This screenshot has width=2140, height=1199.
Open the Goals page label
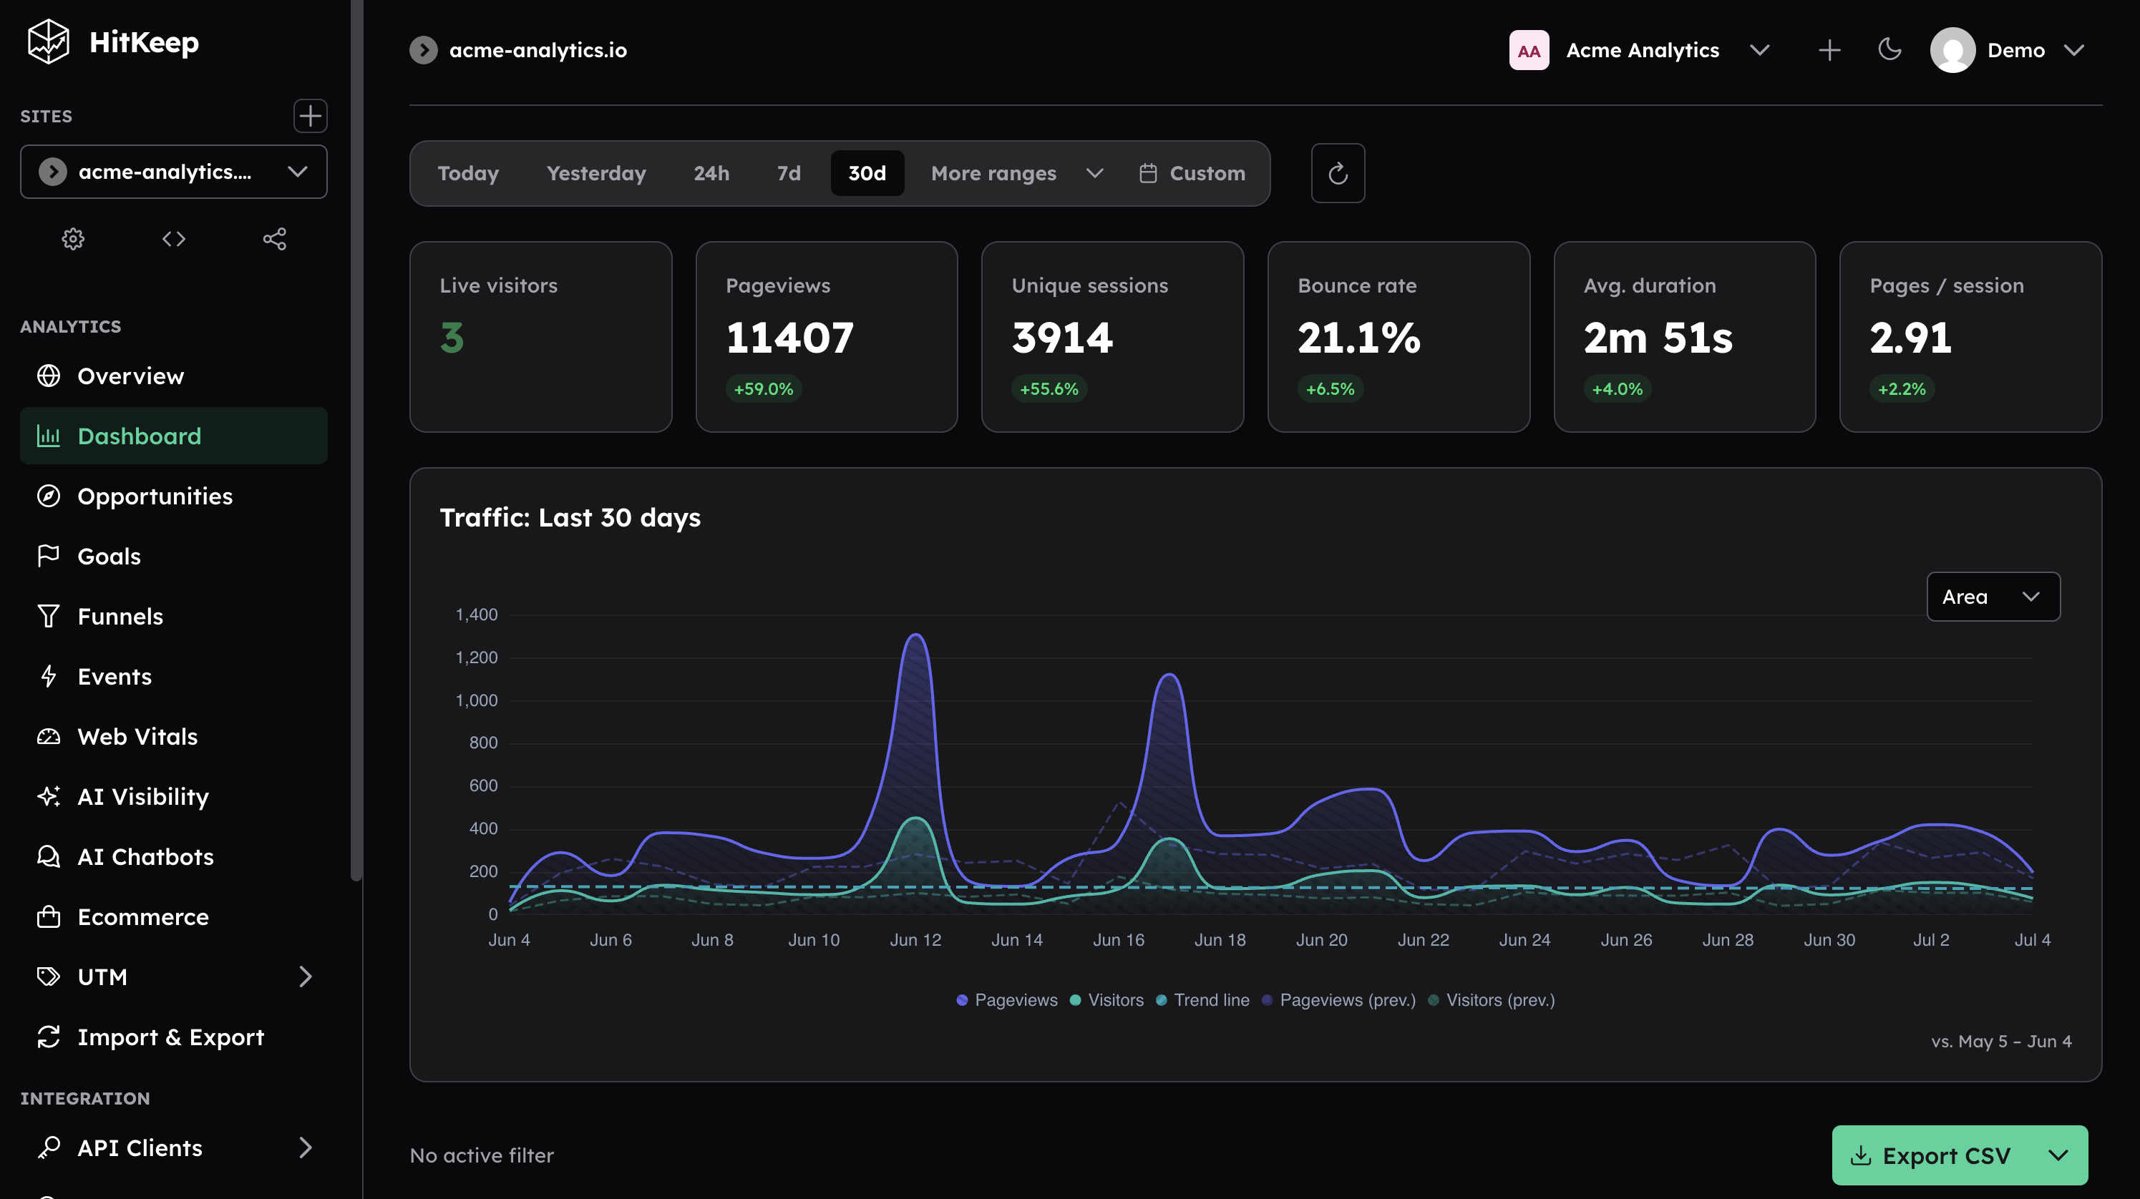coord(109,555)
